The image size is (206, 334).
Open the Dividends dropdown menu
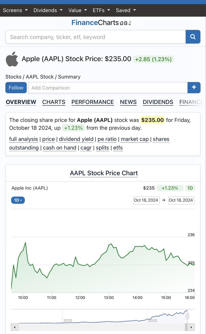click(48, 10)
